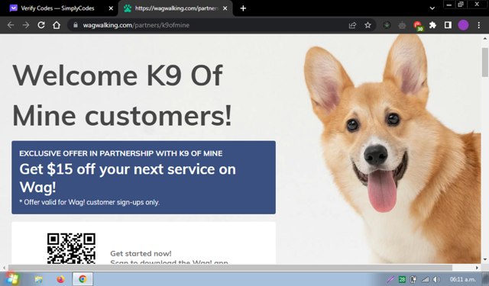Click the Wag app QR code

pyautogui.click(x=71, y=249)
